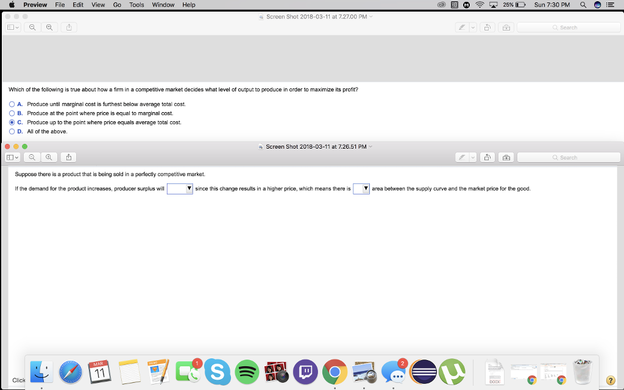Screen dimensions: 624x390
Task: Open Skype from the Dock
Action: (x=218, y=372)
